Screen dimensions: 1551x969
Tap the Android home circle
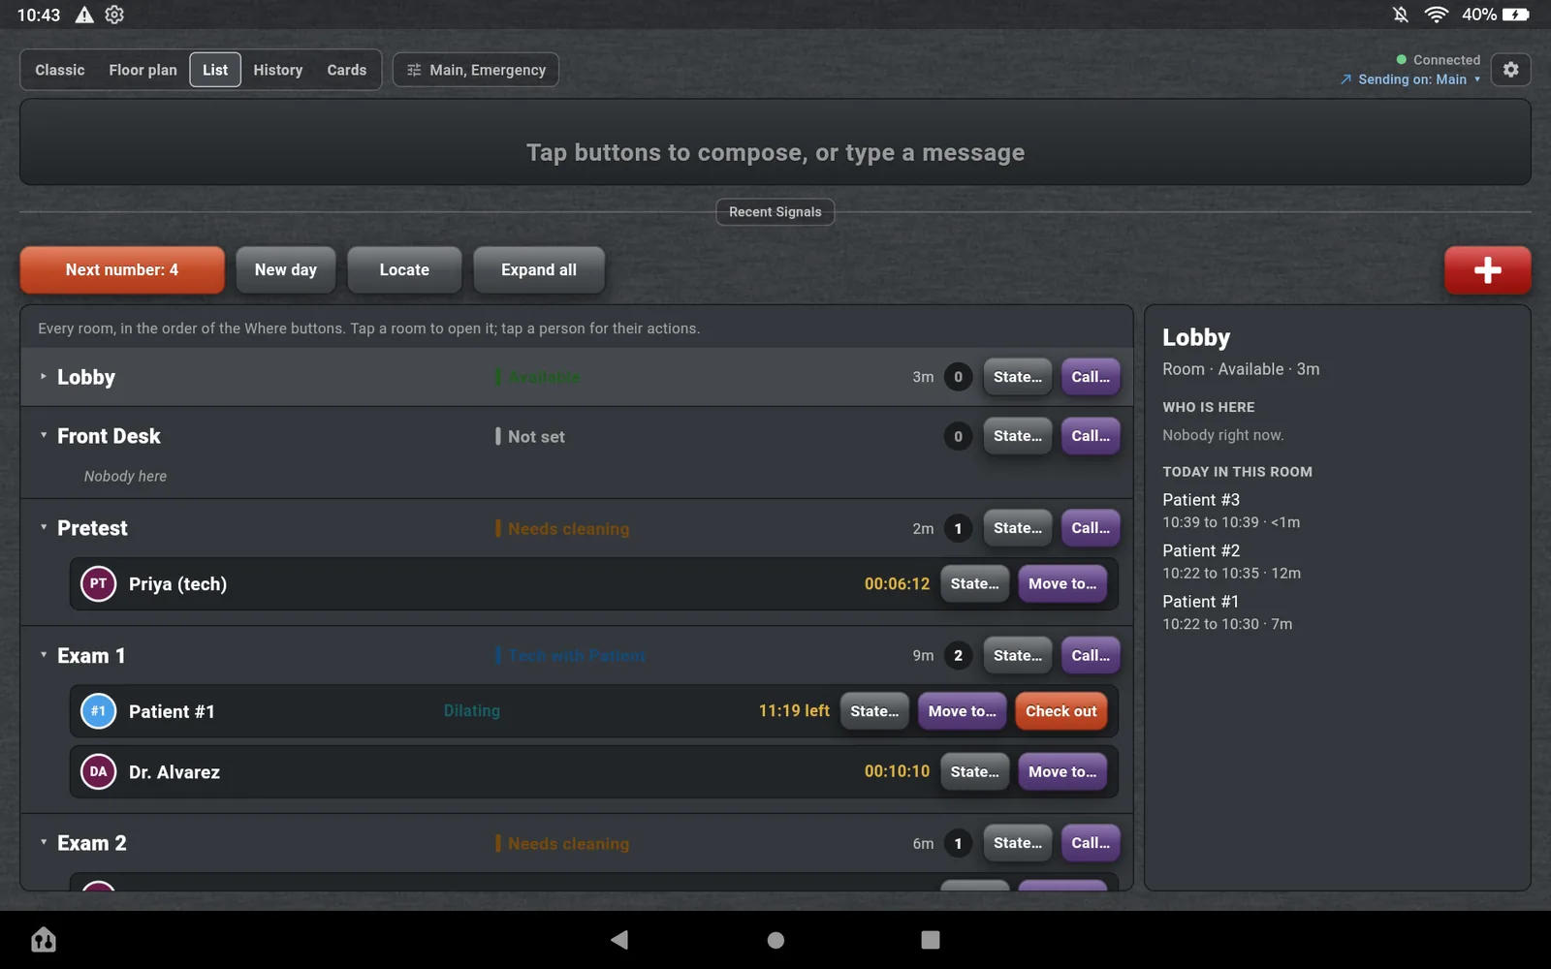tap(775, 940)
